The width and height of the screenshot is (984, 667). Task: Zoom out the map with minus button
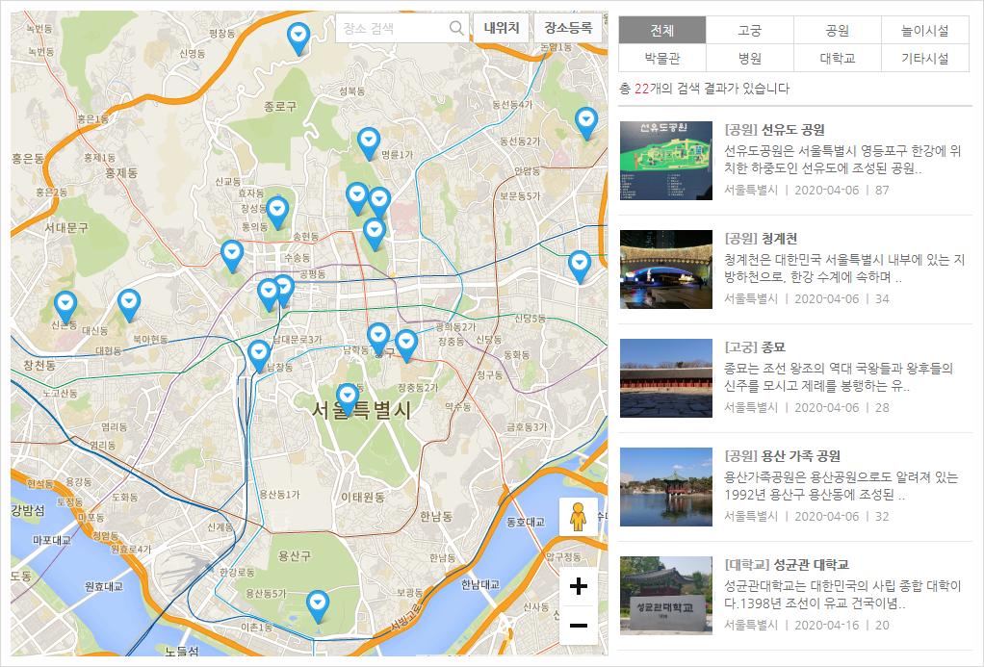click(x=578, y=625)
